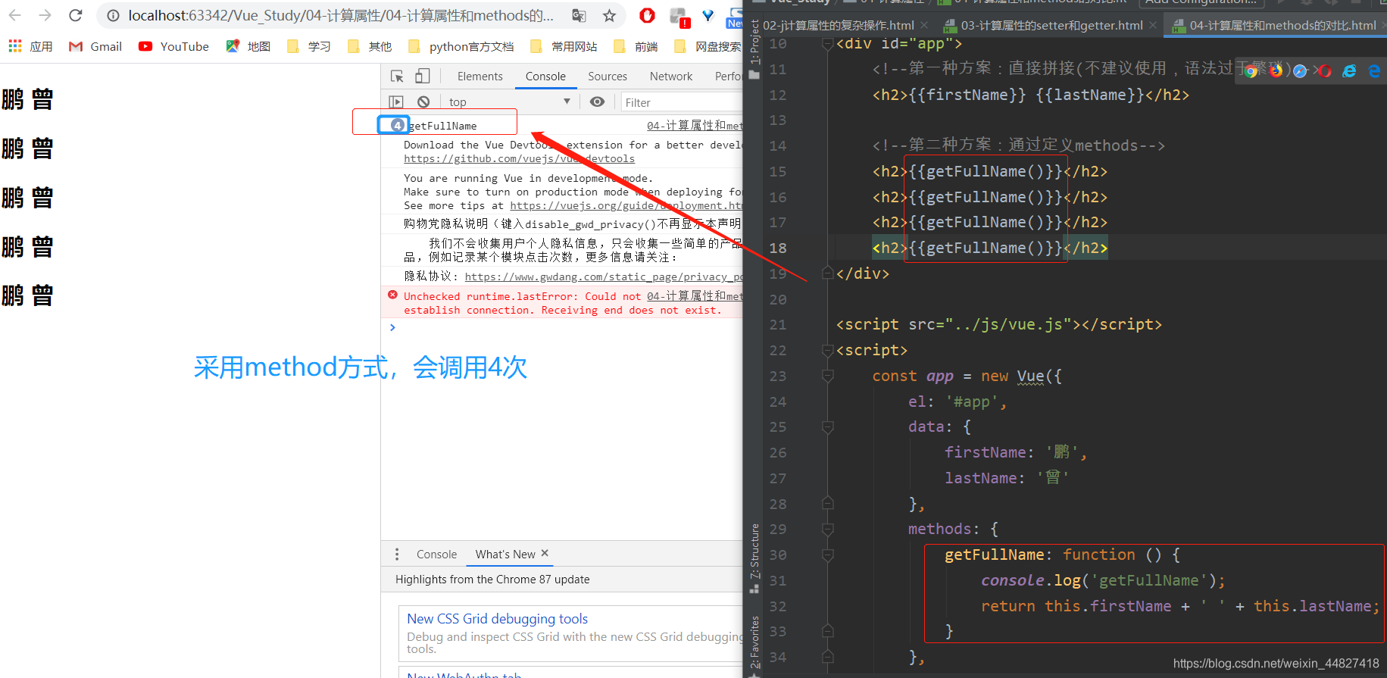Close the 02-计算属性的复杂操作.html tab
1387x678 pixels.
(x=924, y=25)
